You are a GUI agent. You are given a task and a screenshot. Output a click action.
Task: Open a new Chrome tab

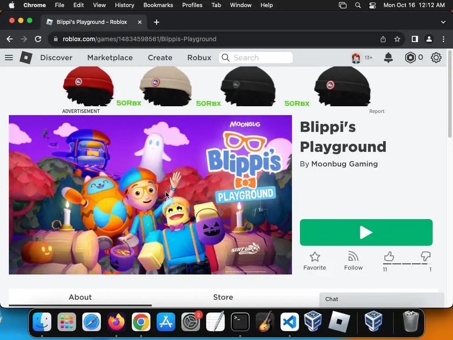(156, 22)
